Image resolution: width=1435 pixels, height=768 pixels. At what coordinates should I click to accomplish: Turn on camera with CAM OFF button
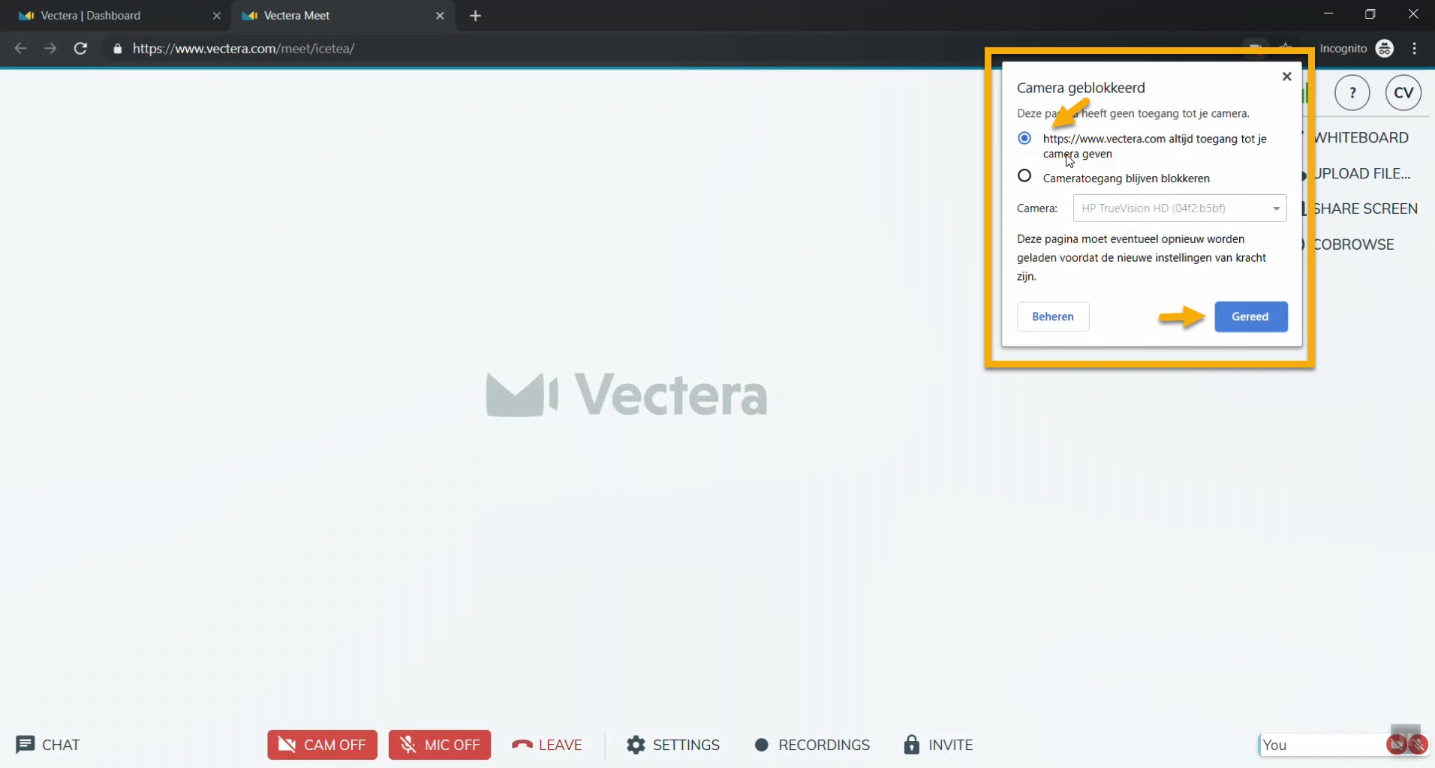tap(322, 745)
